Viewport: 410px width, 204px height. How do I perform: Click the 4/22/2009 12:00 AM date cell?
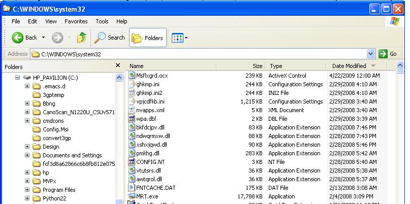tap(354, 76)
